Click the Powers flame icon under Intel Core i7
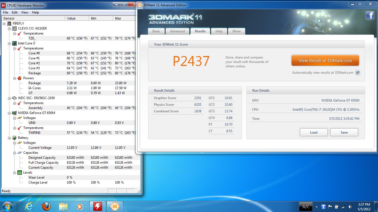This screenshot has width=378, height=212. point(20,78)
